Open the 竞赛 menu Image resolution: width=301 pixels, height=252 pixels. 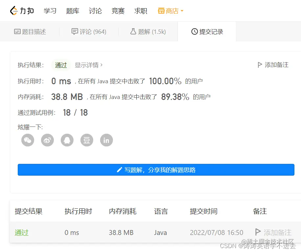[118, 11]
